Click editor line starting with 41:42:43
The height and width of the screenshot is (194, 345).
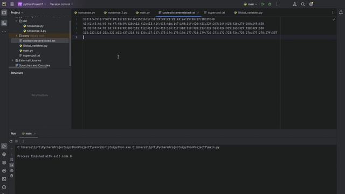[x=174, y=24]
